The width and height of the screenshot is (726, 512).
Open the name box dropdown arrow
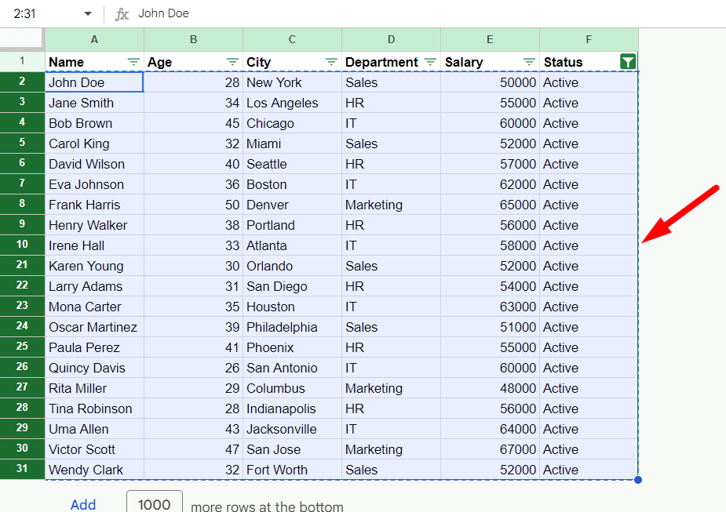[87, 13]
